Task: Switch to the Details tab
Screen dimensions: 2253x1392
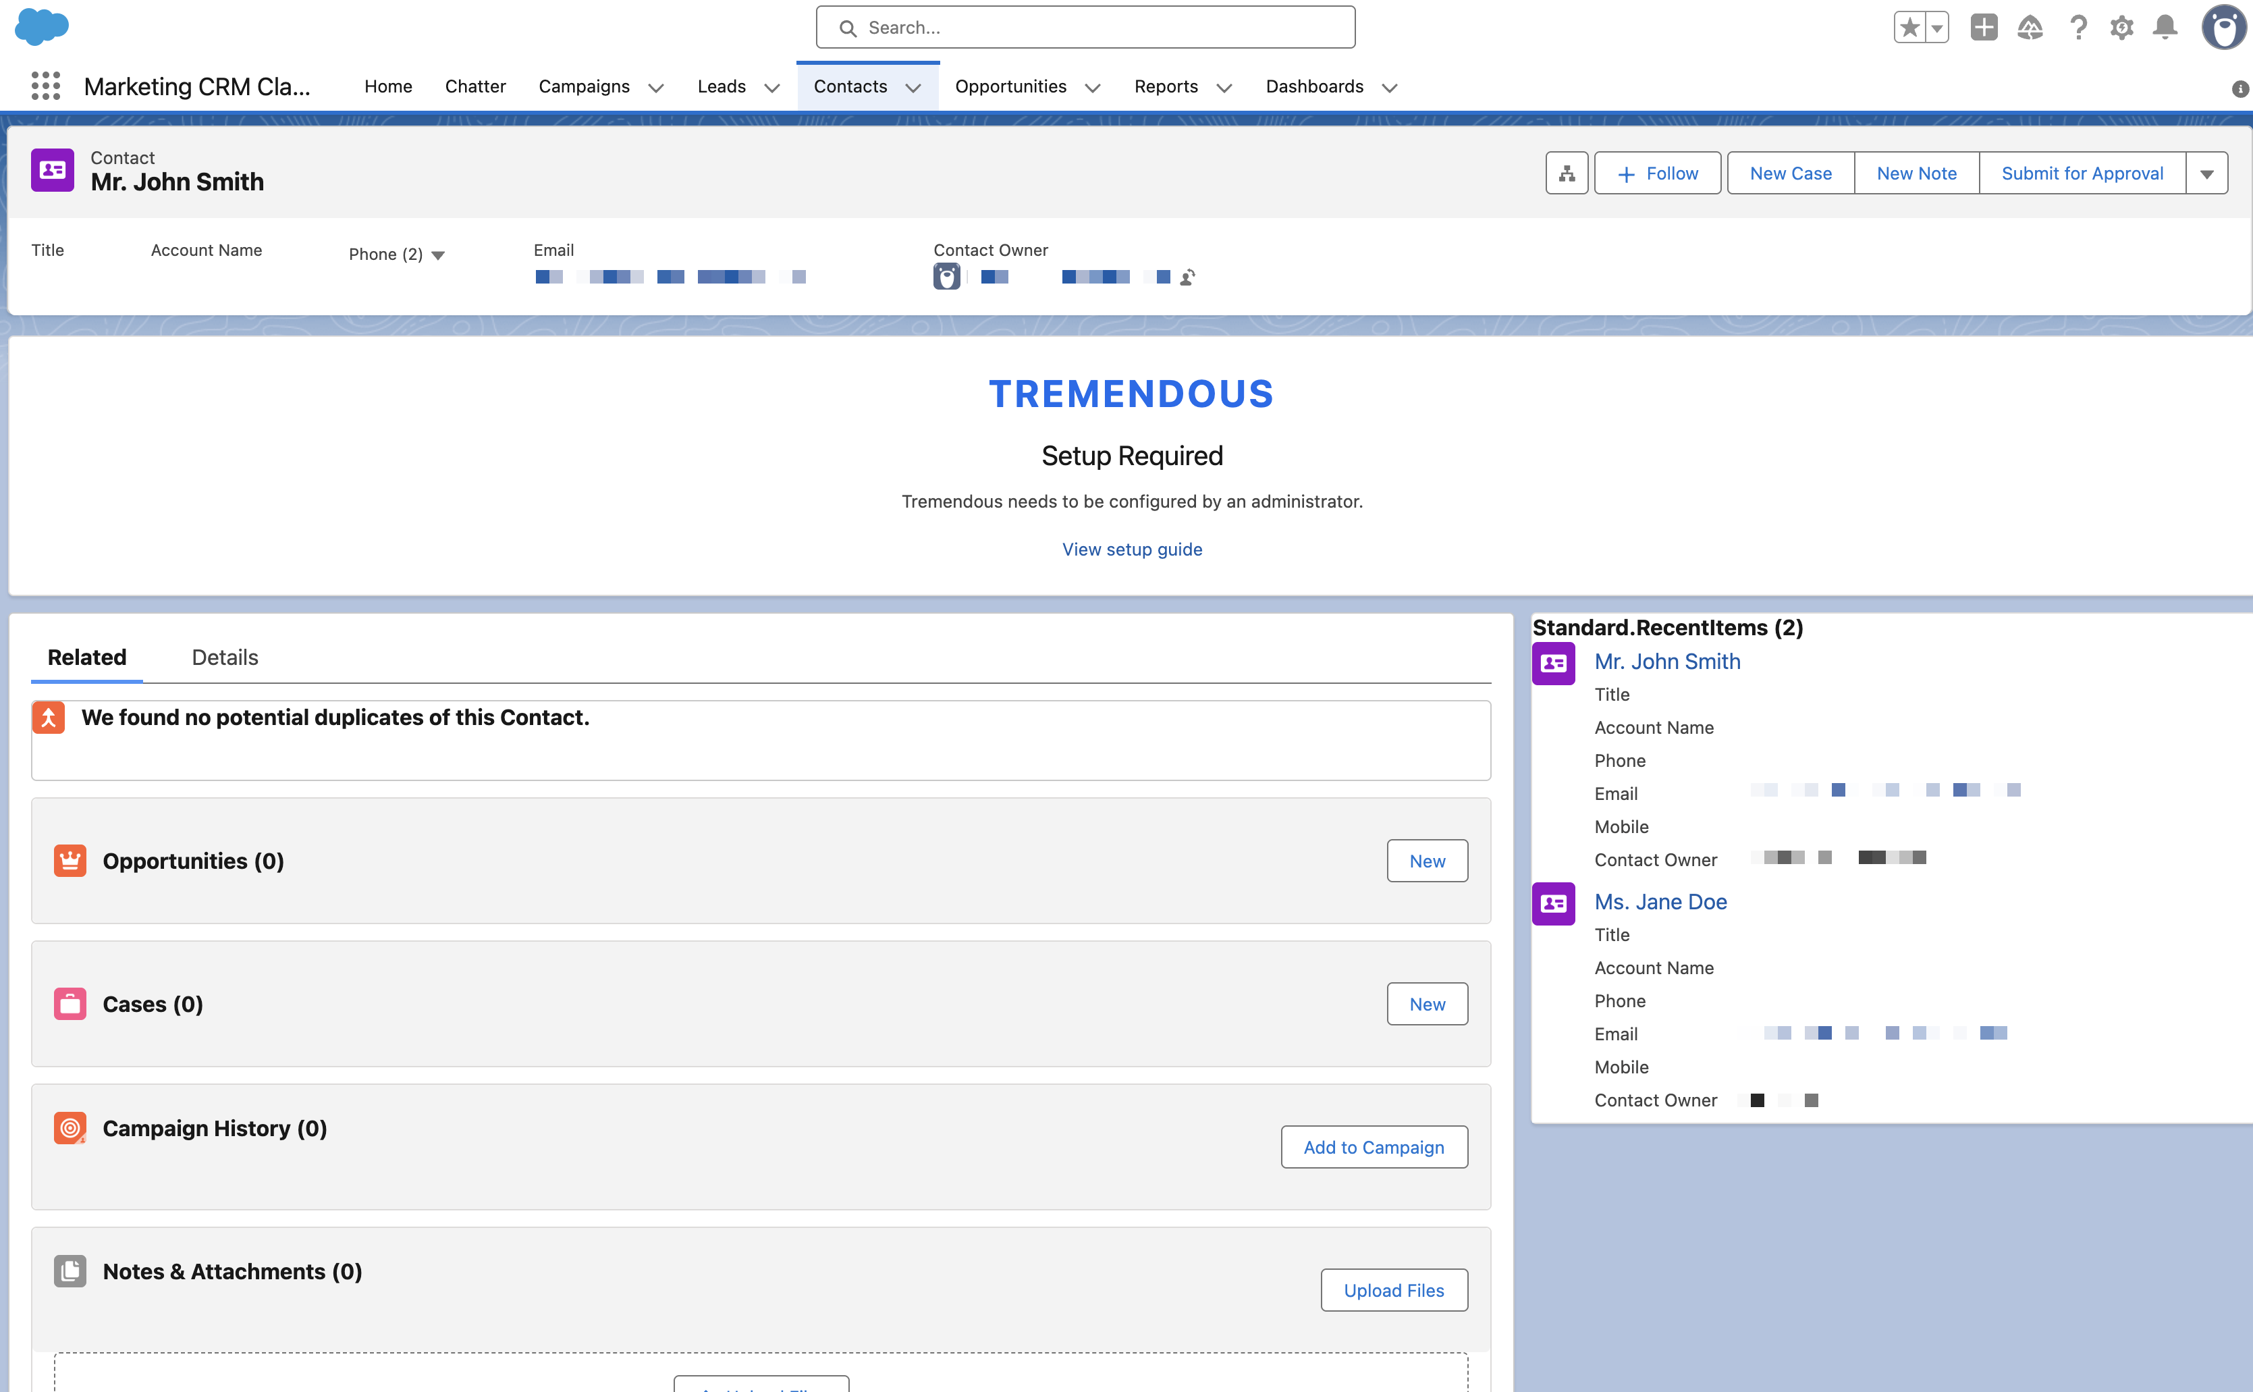Action: pos(225,658)
